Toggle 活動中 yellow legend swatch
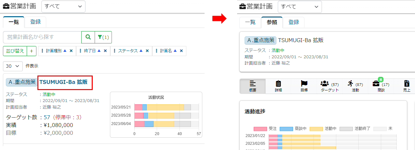This screenshot has height=150, width=415. click(x=316, y=129)
